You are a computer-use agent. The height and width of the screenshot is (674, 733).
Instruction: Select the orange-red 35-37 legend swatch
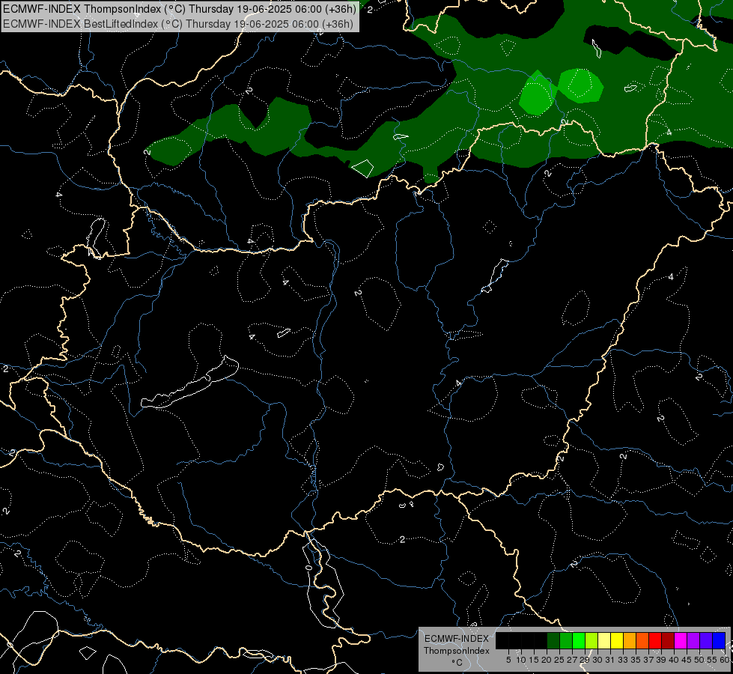[642, 640]
